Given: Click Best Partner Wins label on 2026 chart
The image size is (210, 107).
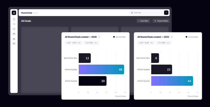Looking at the screenshot, I should [71, 58].
